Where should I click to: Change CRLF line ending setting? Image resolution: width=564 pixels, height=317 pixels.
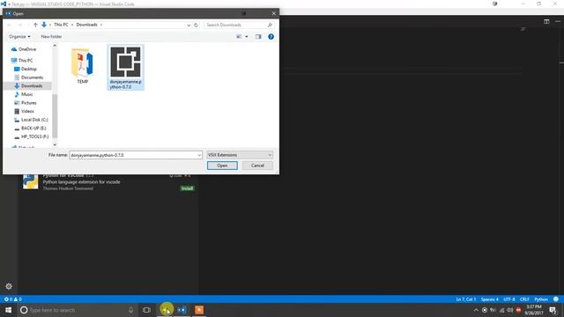524,299
